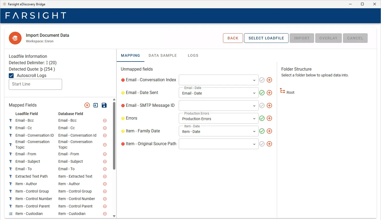Screen dimensions: 381x220
Task: Open the Production Errors dropdown for Errors
Action: pyautogui.click(x=218, y=119)
